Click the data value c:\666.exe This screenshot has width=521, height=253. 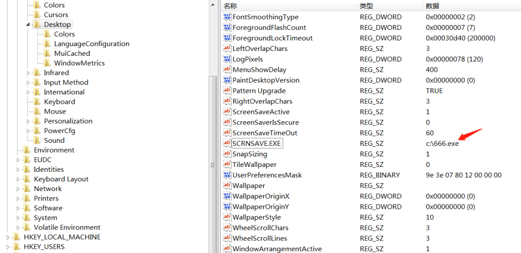[x=442, y=144]
